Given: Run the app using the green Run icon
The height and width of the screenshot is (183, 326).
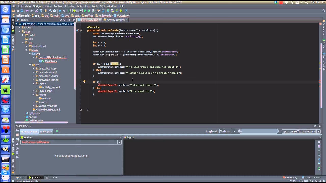Looking at the screenshot, I should click(x=85, y=11).
